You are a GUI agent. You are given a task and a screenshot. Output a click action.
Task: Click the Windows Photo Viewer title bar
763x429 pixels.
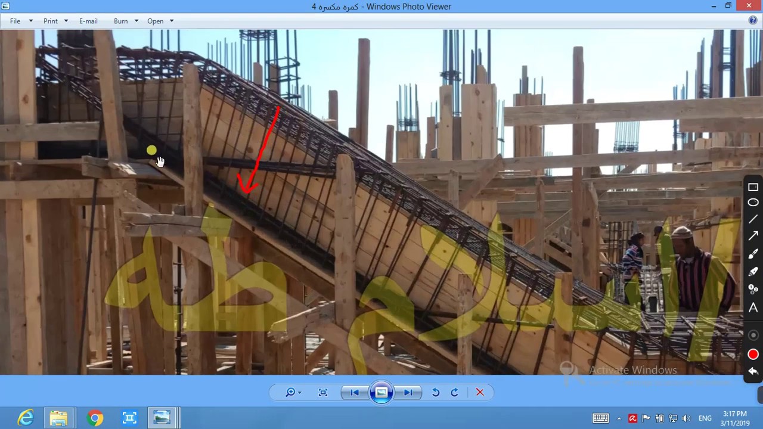pyautogui.click(x=381, y=7)
